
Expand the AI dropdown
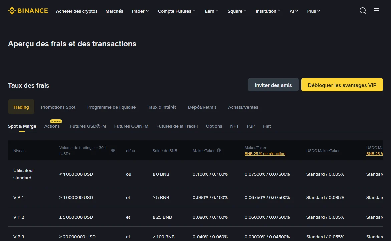point(294,11)
